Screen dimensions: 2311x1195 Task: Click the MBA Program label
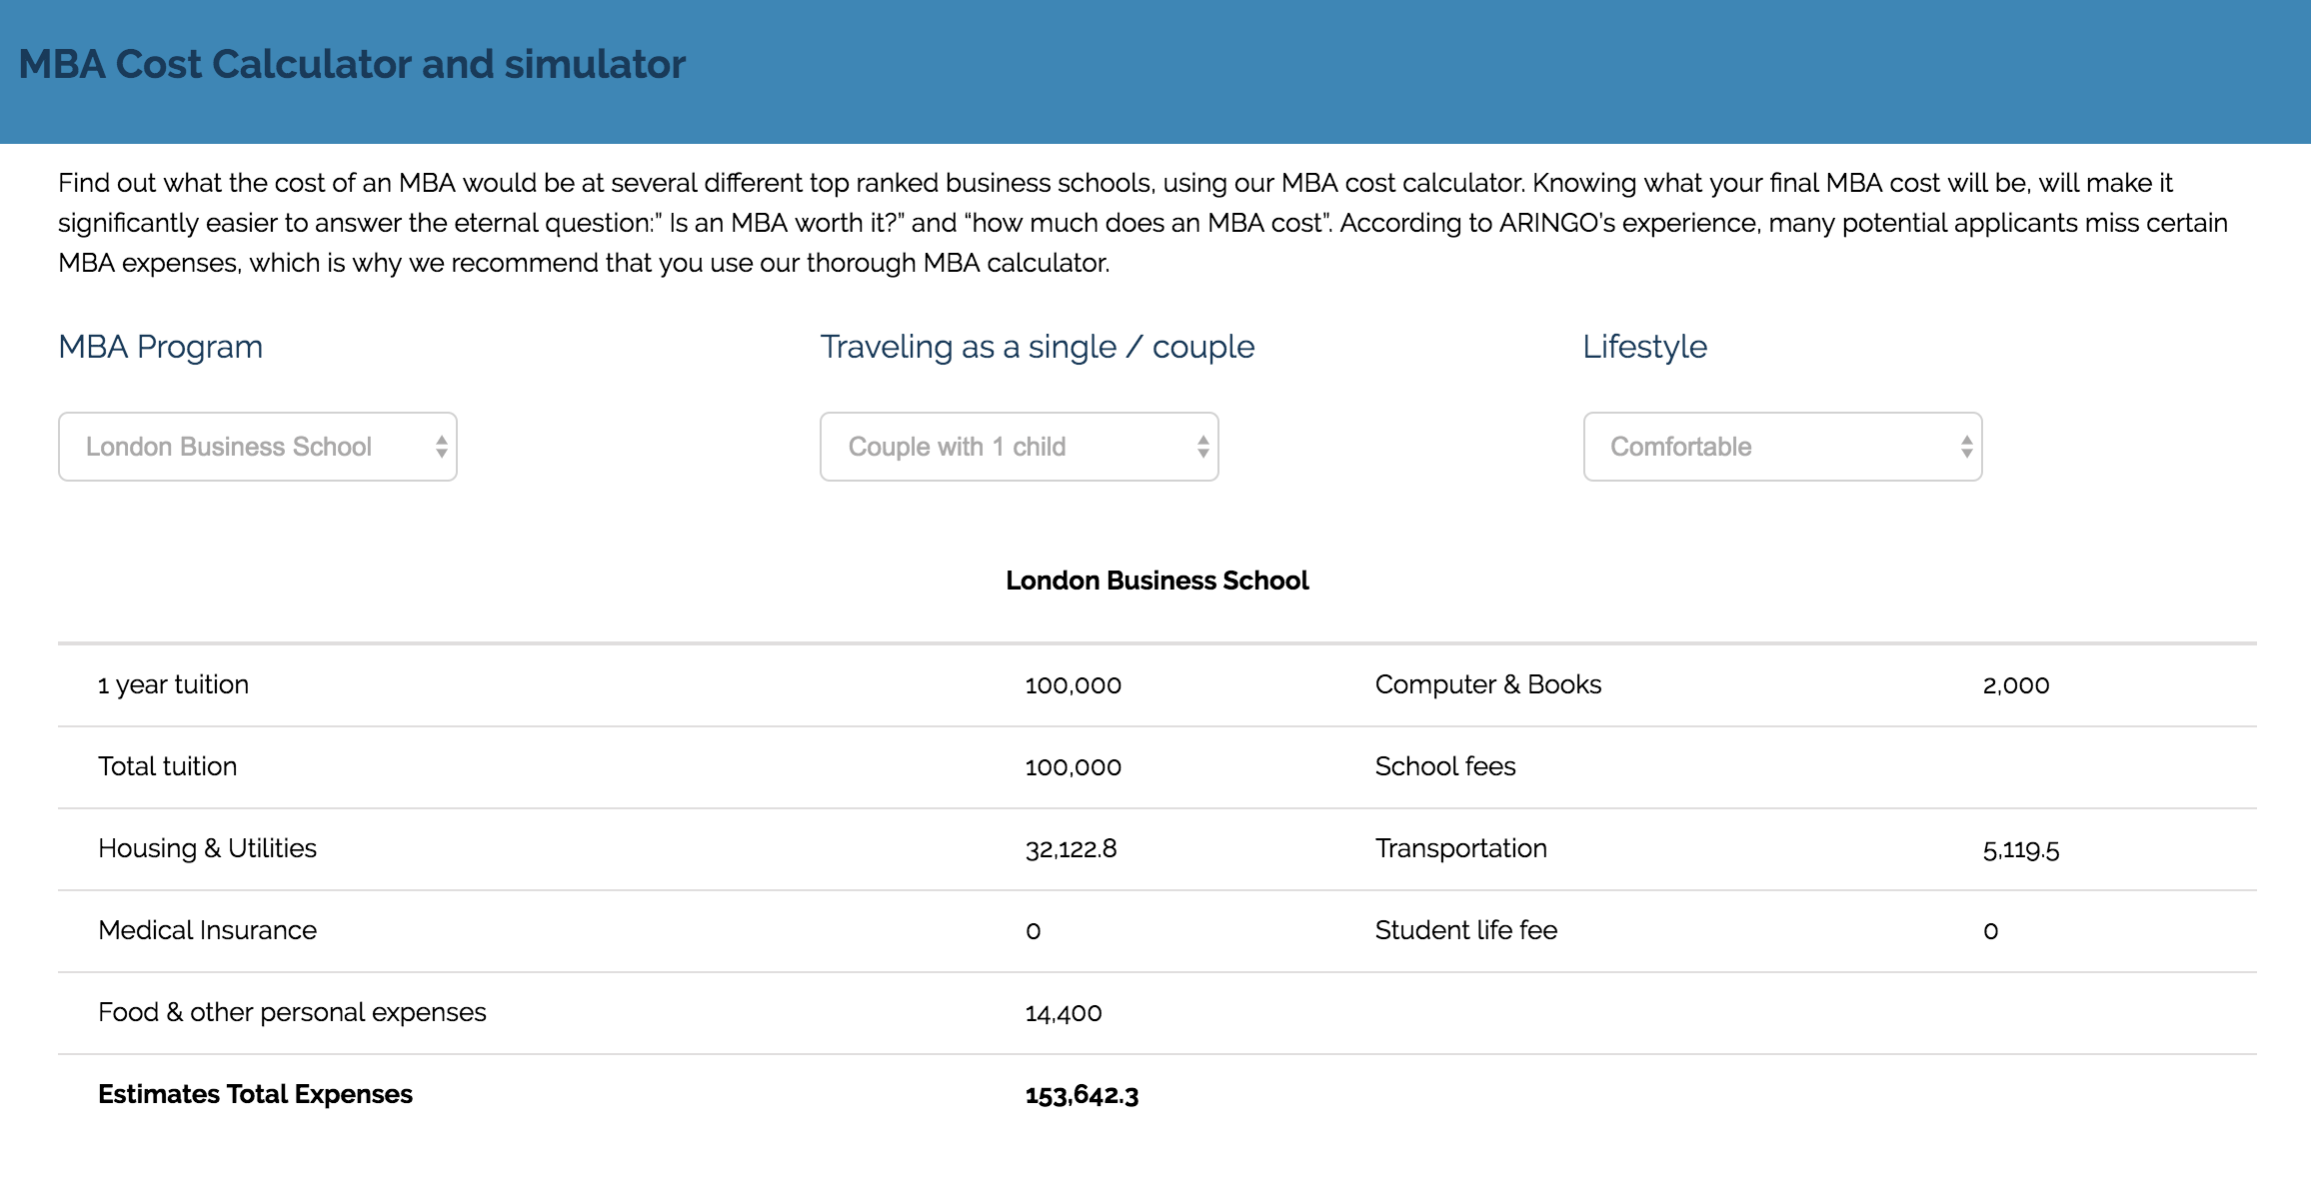click(161, 347)
